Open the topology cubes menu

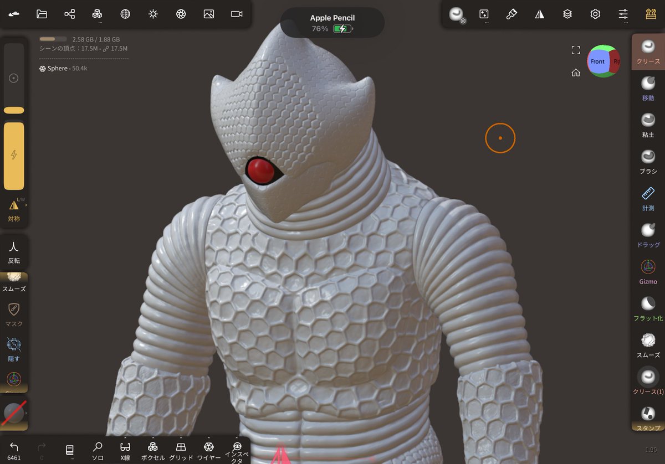tap(97, 14)
